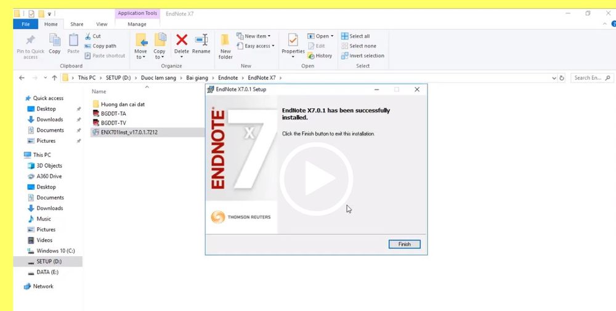This screenshot has width=616, height=311.
Task: Click the Name column header
Action: tap(99, 92)
